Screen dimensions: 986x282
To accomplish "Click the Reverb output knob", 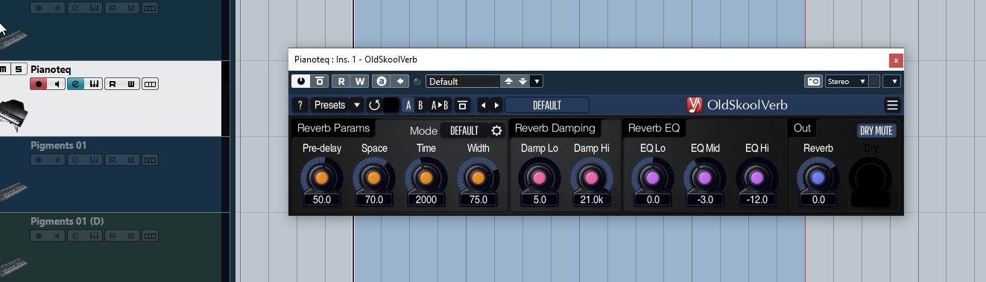I will [818, 178].
